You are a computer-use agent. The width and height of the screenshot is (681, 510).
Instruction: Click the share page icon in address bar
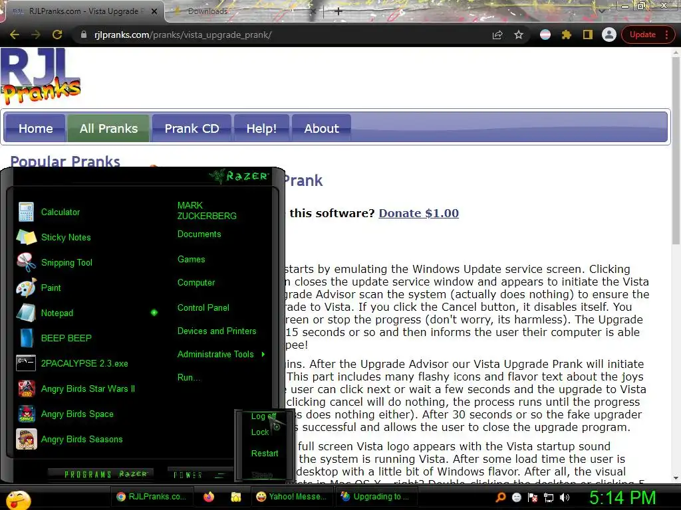click(497, 35)
